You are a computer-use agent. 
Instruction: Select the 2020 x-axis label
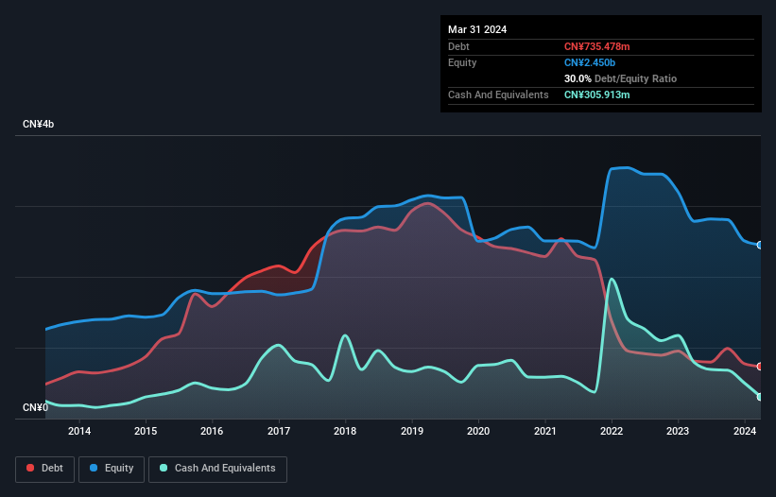pos(478,431)
